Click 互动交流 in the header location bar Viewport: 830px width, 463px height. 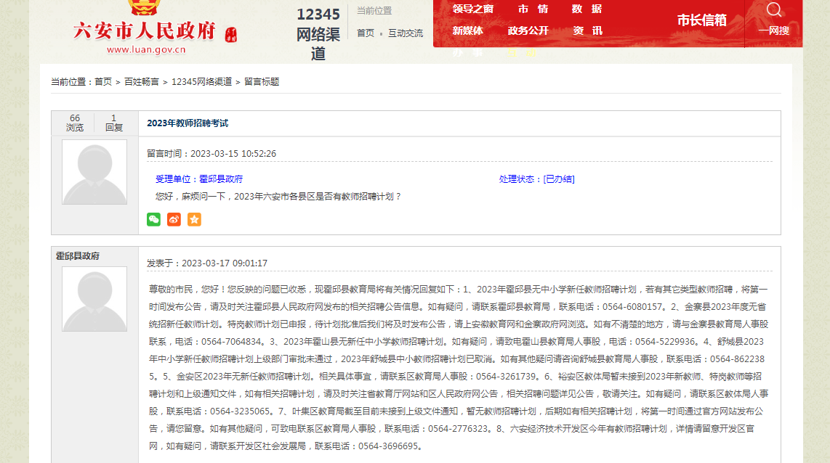tap(406, 33)
